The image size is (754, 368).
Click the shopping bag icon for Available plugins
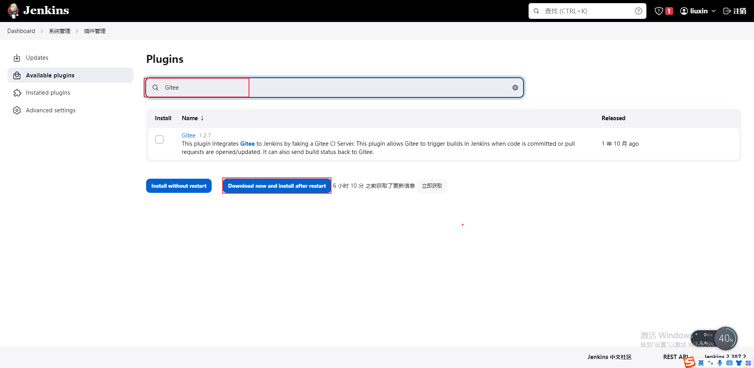coord(17,75)
